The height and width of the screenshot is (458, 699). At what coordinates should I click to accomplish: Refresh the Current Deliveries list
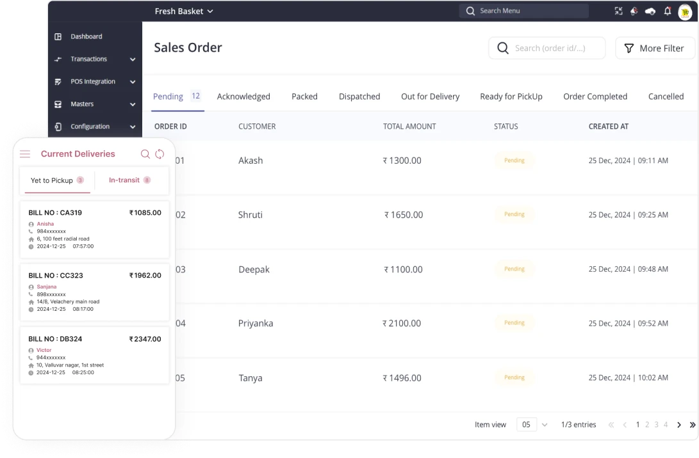click(x=160, y=154)
